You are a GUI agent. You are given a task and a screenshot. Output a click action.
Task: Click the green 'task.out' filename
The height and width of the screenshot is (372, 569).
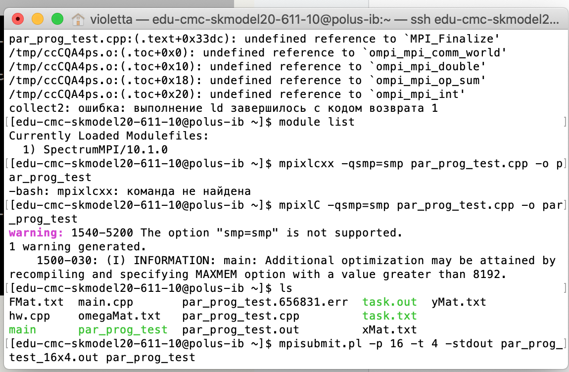pyautogui.click(x=389, y=302)
